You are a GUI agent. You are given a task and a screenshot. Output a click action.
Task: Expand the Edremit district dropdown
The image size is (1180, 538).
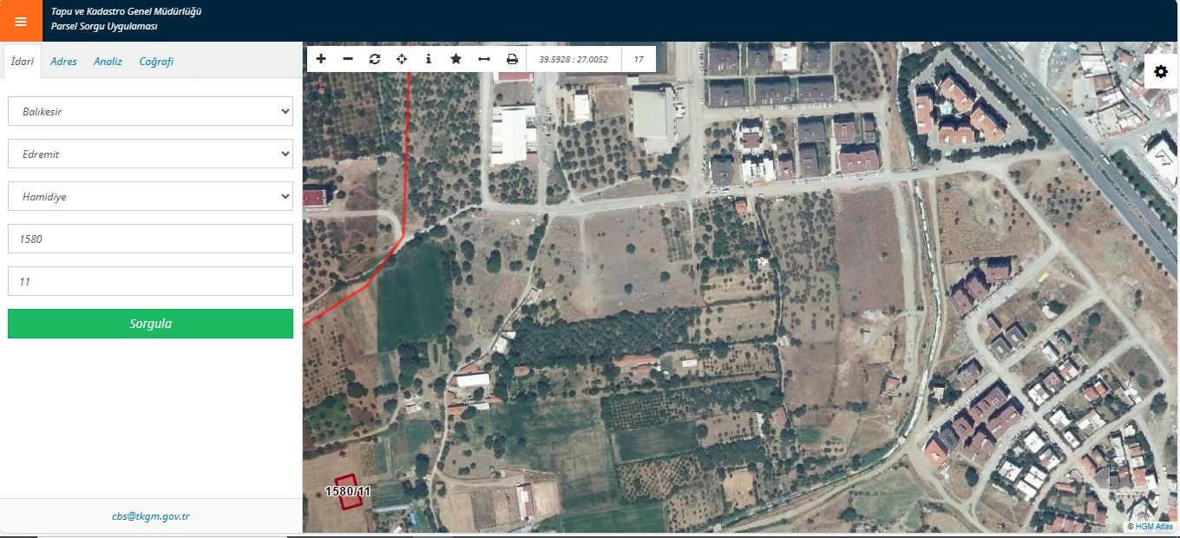(150, 154)
